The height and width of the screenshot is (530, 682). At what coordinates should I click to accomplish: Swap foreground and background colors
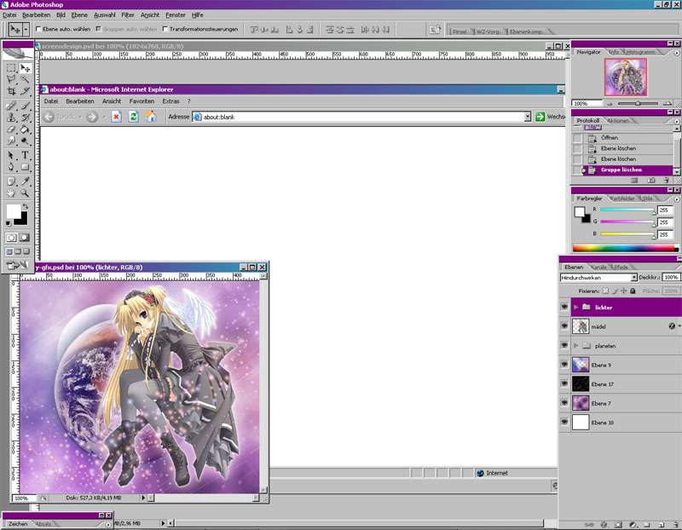point(26,206)
